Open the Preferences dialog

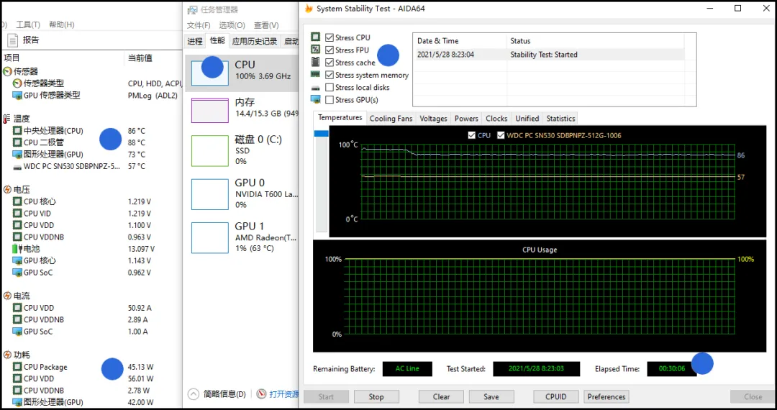(606, 396)
